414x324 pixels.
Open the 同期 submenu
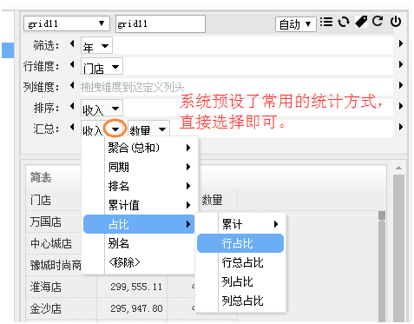click(x=139, y=167)
